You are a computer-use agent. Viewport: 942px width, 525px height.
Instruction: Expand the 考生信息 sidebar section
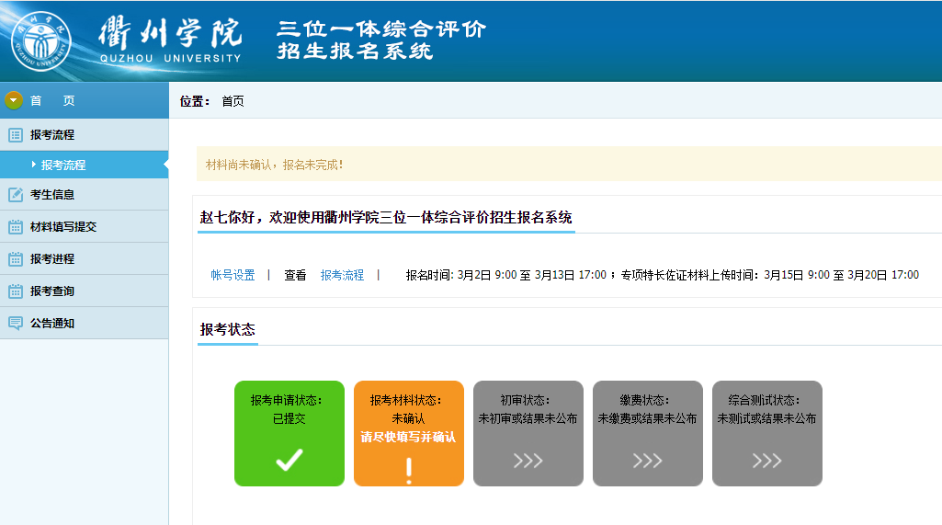click(x=52, y=195)
